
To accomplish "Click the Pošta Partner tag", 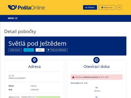I will (15, 50).
